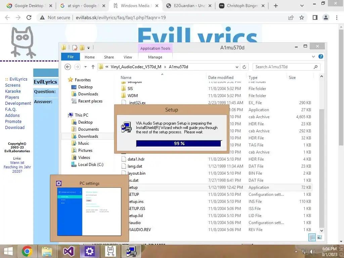The height and width of the screenshot is (258, 344).
Task: Bookmark this page with the star icon
Action: 302,17
